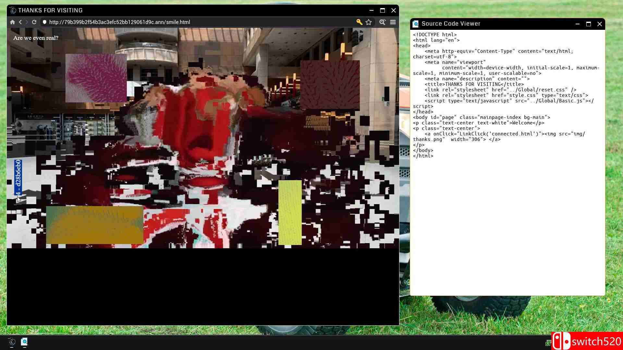Image resolution: width=623 pixels, height=350 pixels.
Task: Bookmark the page with the star icon
Action: pos(369,22)
